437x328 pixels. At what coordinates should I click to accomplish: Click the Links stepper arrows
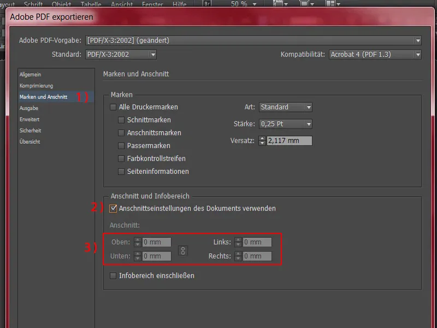pyautogui.click(x=238, y=242)
